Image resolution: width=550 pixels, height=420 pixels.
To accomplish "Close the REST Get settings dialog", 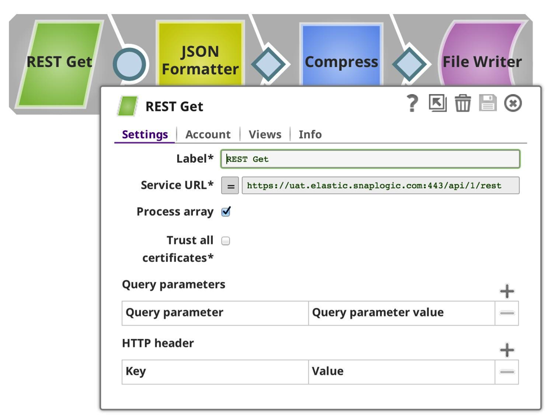I will (513, 103).
